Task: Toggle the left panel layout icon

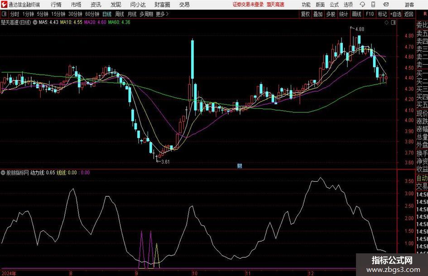Action: click(4, 14)
